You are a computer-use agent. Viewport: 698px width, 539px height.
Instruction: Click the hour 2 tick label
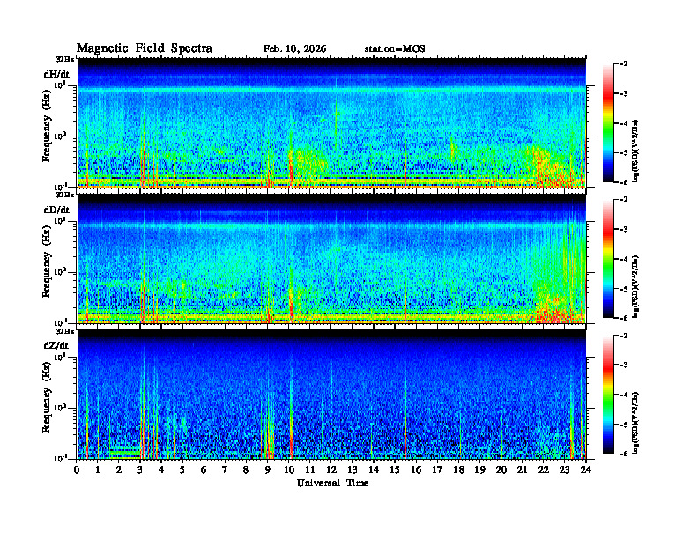coord(119,470)
